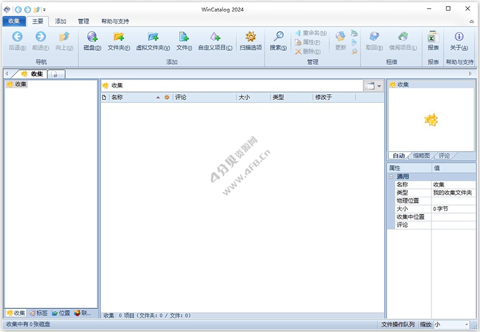
Task: Switch to the 添加 ribbon tab
Action: tap(61, 21)
